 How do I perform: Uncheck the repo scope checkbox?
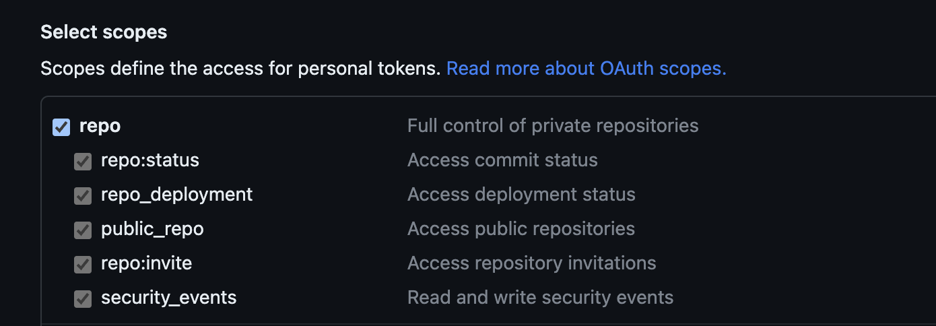pyautogui.click(x=61, y=127)
